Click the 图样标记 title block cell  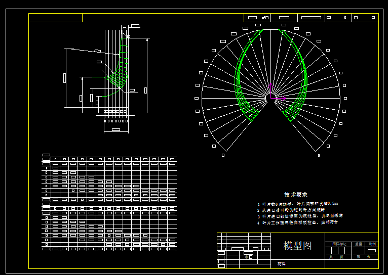339,244
